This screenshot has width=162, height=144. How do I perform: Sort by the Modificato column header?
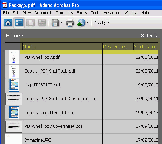pyautogui.click(x=146, y=47)
